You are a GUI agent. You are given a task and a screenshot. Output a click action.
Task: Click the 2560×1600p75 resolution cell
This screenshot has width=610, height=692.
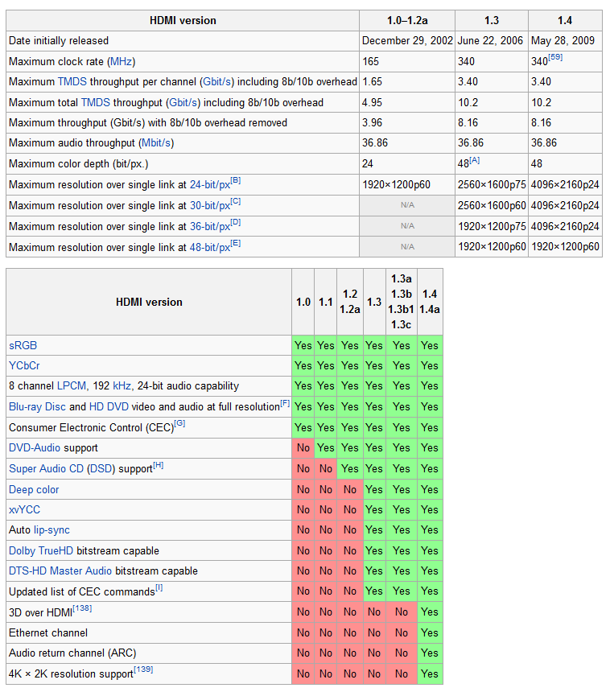click(492, 184)
